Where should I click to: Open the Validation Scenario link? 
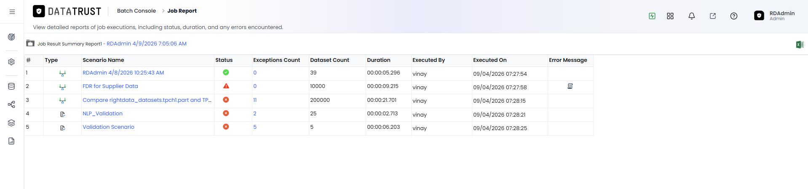click(108, 127)
